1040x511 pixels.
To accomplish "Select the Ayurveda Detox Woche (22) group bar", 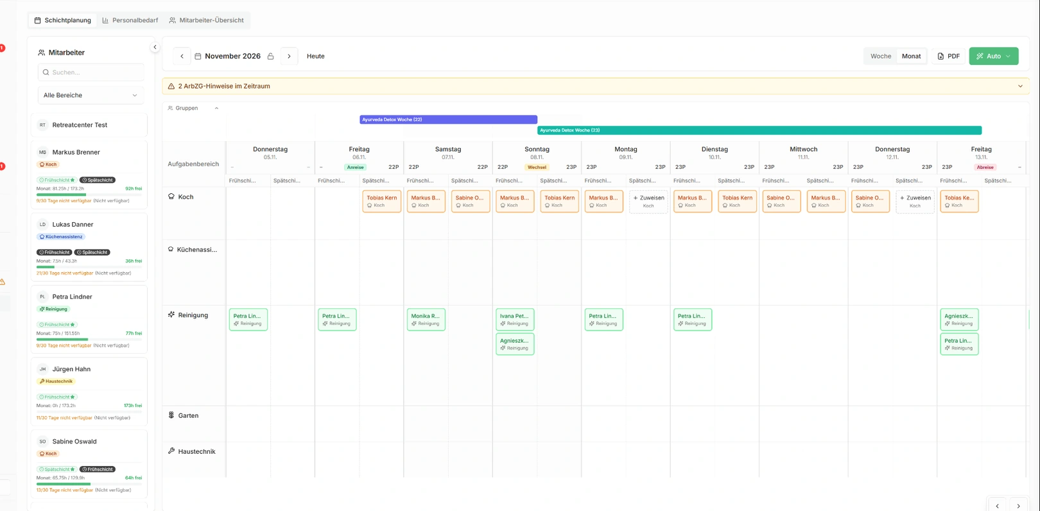I will pyautogui.click(x=448, y=119).
